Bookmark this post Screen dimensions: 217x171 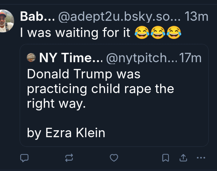[166, 158]
